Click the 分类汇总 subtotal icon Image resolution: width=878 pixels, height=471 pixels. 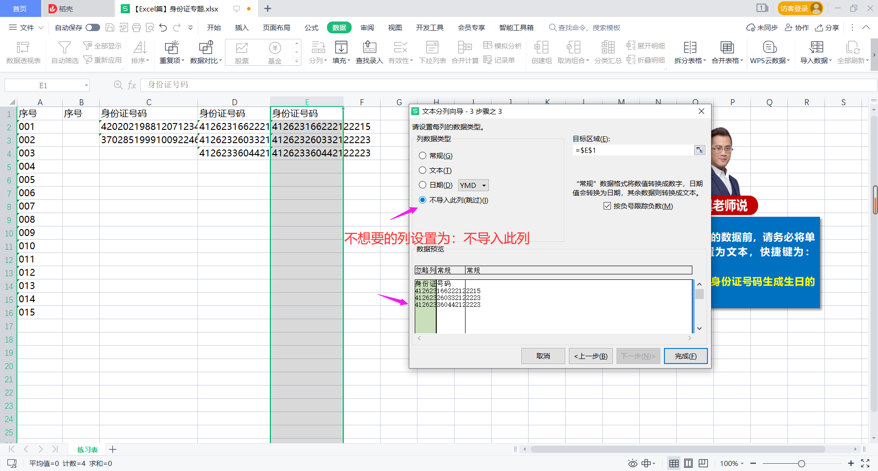click(x=608, y=52)
